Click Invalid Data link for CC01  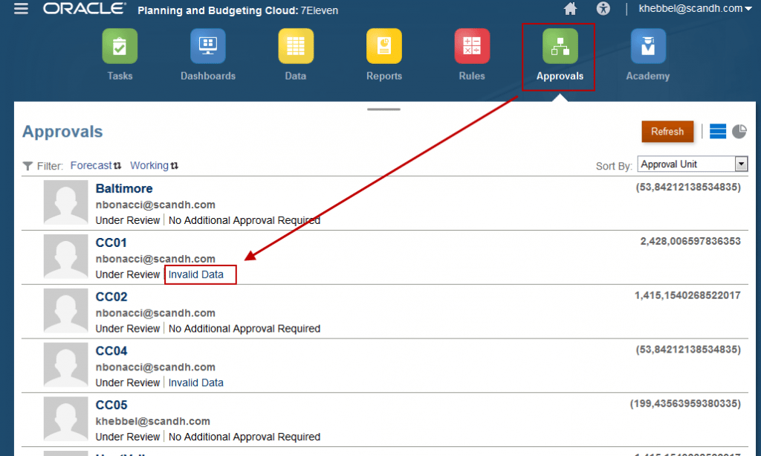(196, 274)
